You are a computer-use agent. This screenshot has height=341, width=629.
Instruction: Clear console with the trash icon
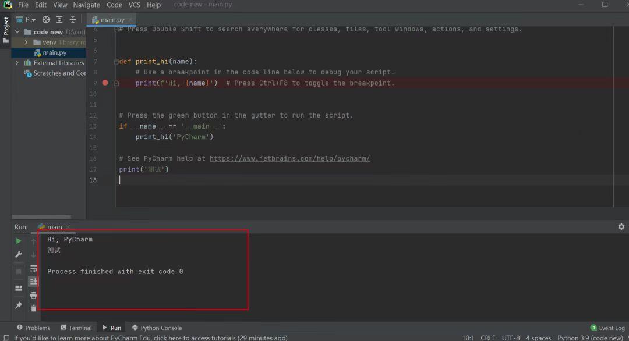(34, 308)
